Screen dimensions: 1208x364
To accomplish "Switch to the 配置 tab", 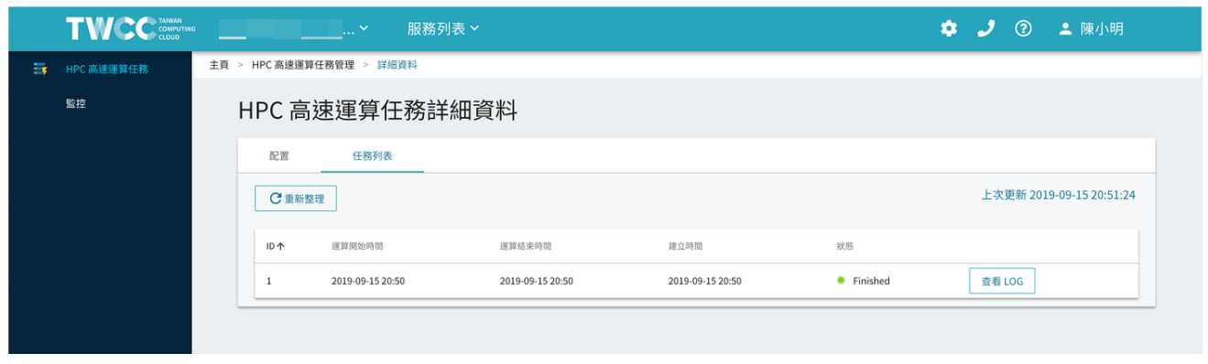I will 279,156.
